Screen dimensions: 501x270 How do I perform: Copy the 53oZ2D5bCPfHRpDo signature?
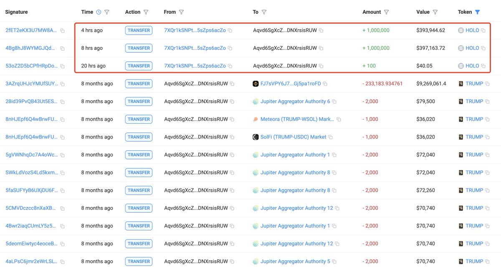(62, 66)
